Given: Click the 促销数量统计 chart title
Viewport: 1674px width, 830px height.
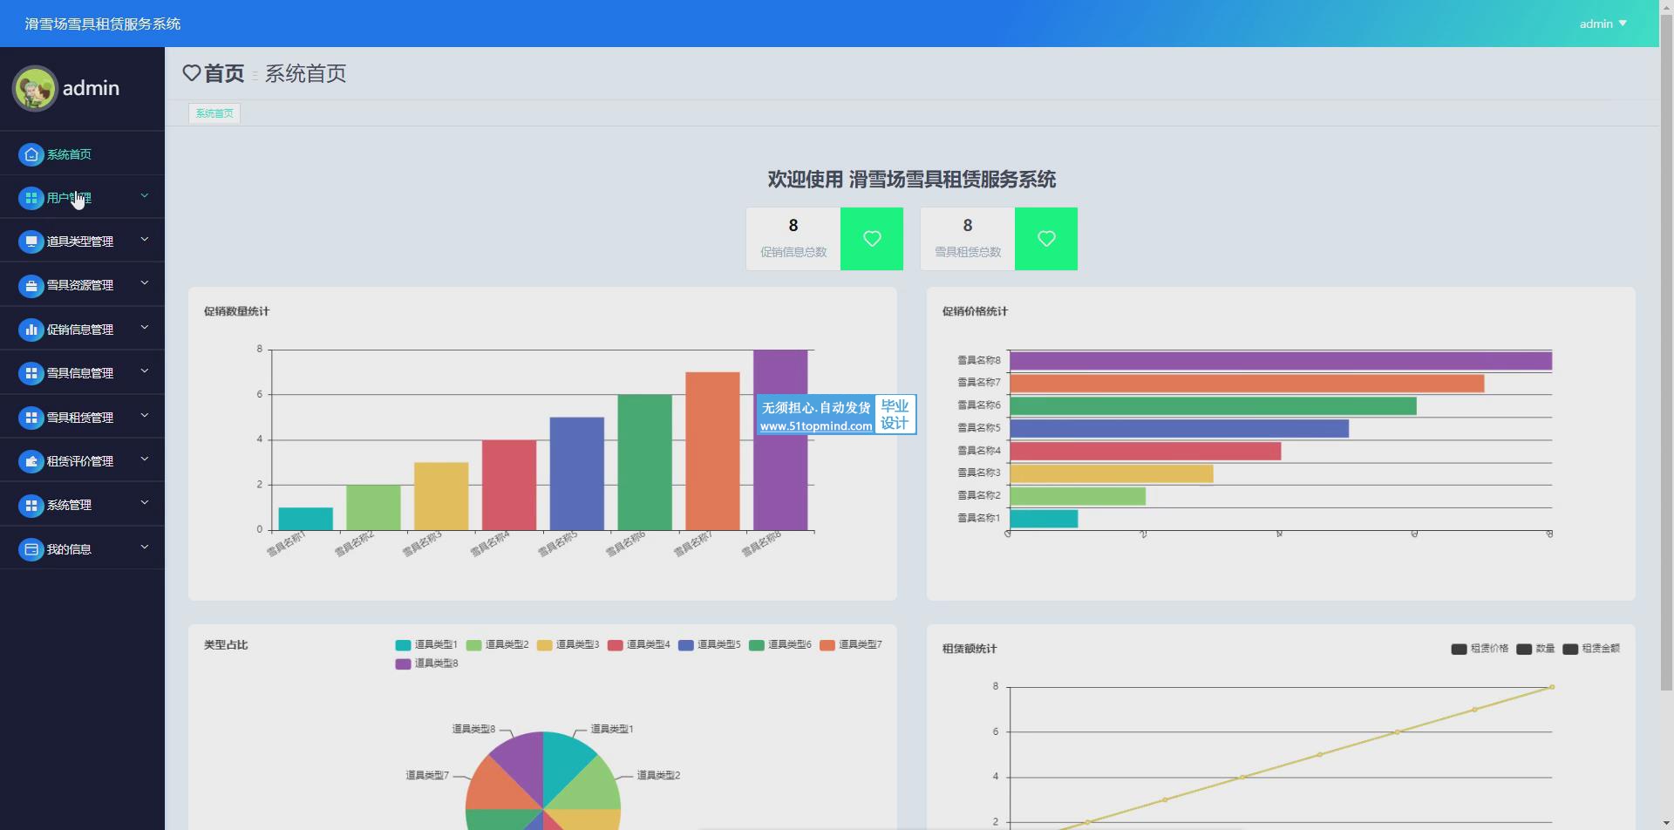Looking at the screenshot, I should point(236,311).
